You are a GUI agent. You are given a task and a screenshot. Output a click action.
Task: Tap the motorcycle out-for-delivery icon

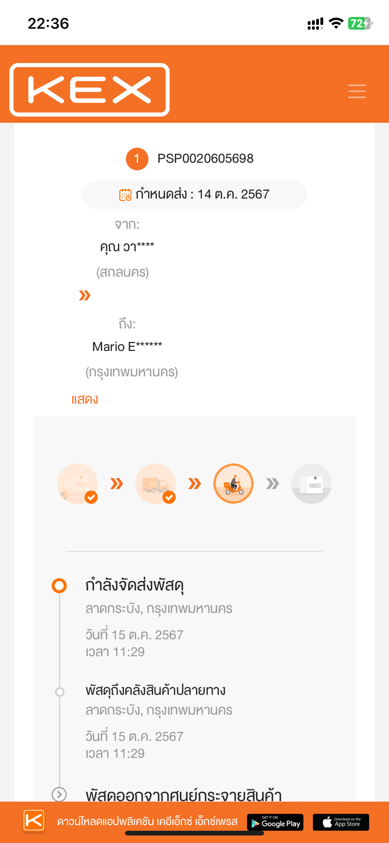(x=233, y=484)
